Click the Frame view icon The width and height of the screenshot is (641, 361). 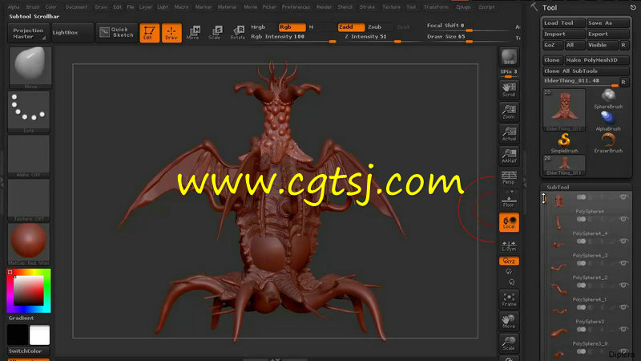509,299
